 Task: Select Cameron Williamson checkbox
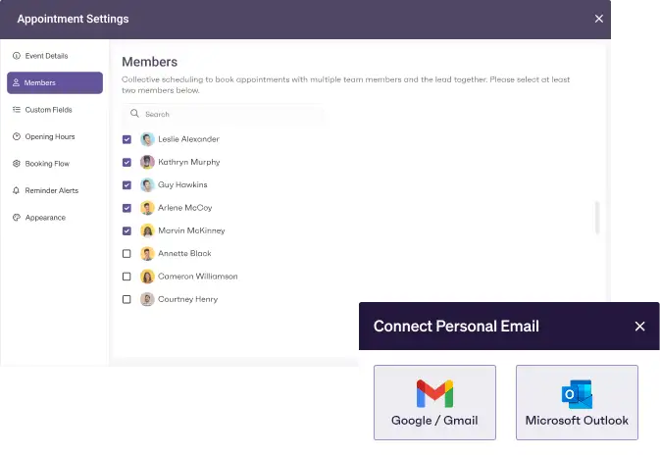(127, 277)
